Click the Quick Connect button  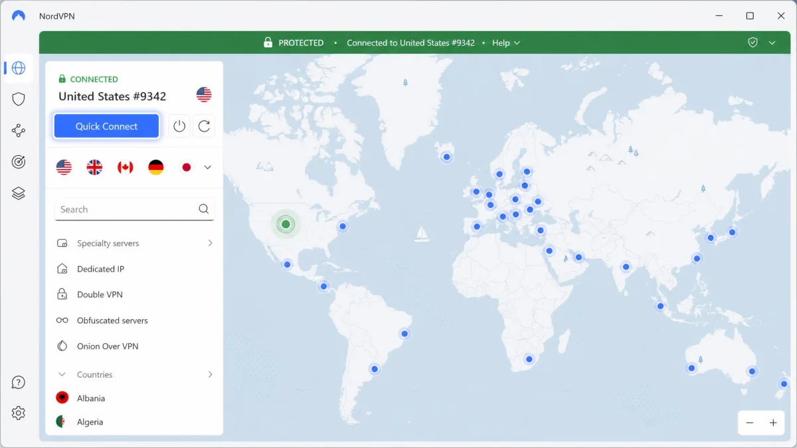coord(106,126)
